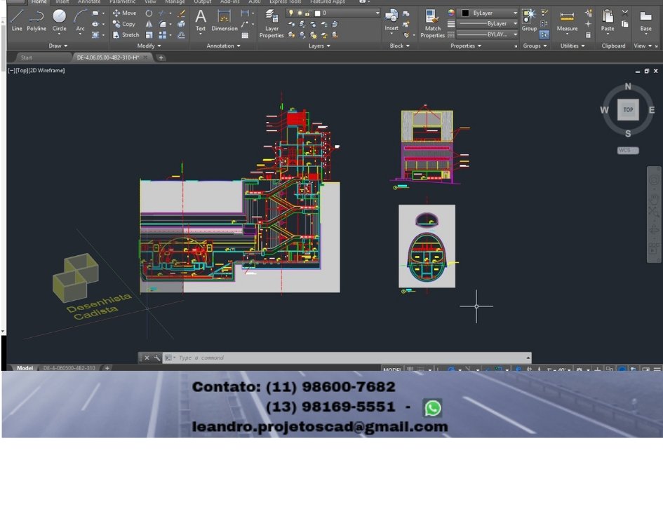Select the Line draw tool
The image size is (663, 530).
(x=17, y=20)
